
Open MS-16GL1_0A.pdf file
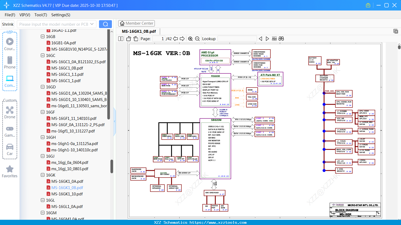click(67, 207)
